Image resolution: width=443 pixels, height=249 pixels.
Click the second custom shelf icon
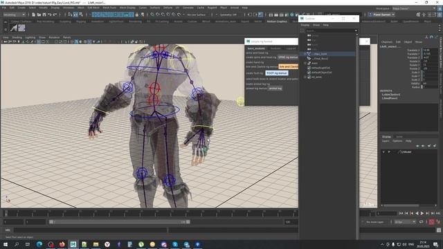[x=21, y=28]
